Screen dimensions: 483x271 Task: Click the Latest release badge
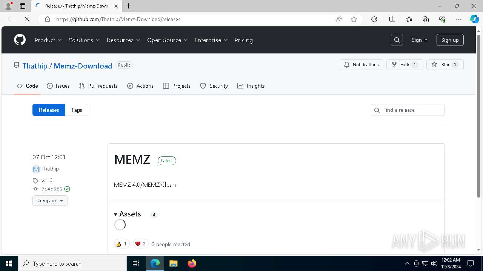pos(167,161)
